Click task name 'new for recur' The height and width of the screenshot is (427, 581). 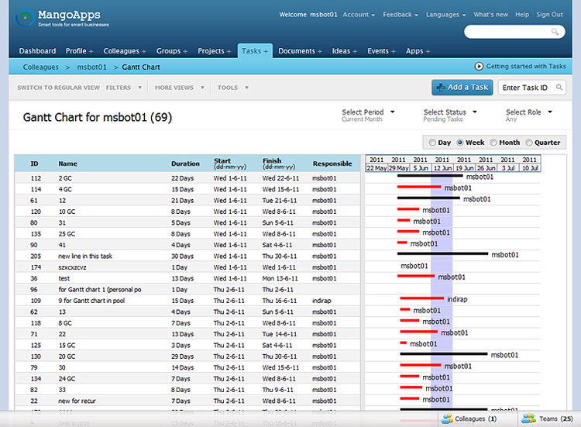click(77, 401)
